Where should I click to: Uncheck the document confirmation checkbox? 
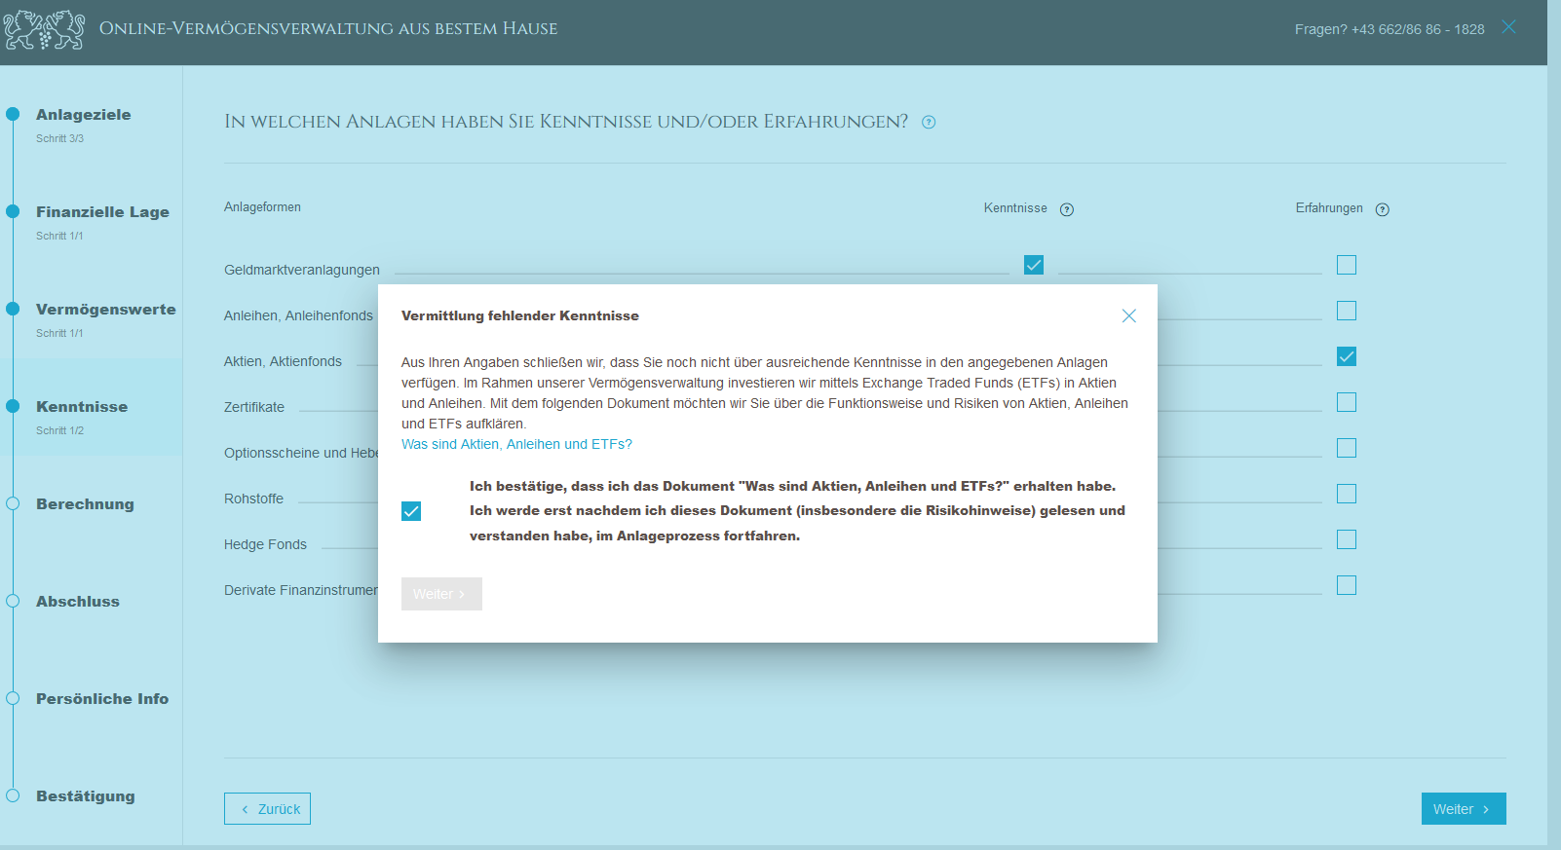coord(411,511)
